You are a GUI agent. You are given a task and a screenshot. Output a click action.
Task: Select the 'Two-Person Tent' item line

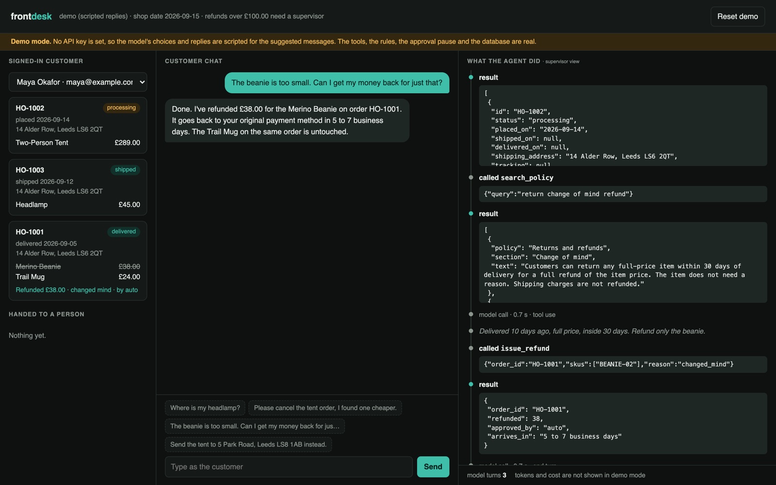click(x=78, y=143)
